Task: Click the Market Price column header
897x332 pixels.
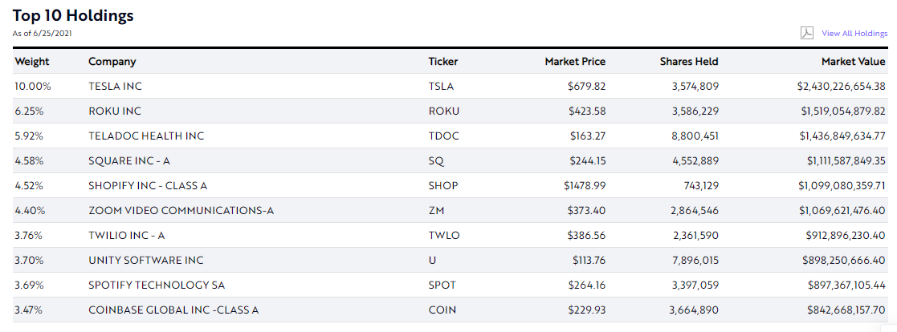Action: (575, 61)
